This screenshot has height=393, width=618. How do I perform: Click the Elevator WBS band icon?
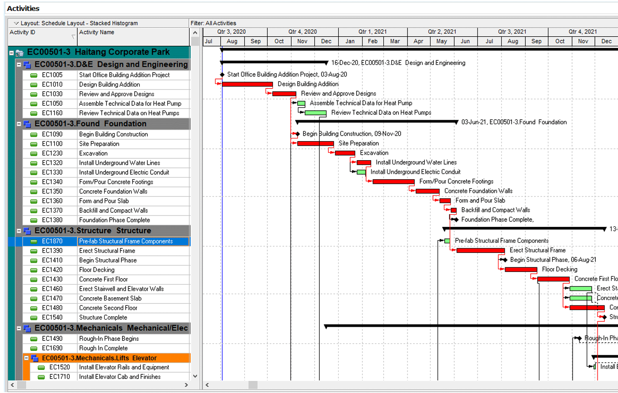tap(35, 359)
